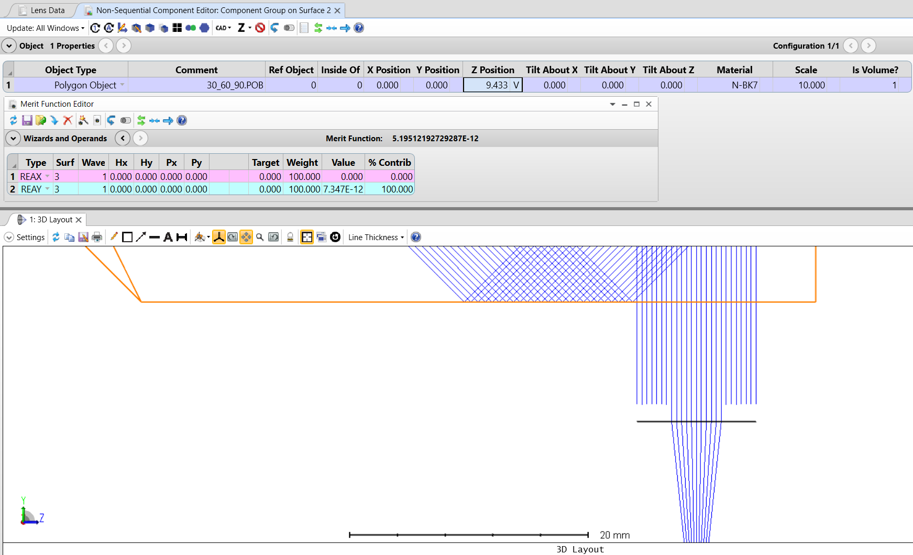913x555 pixels.
Task: Click the padlock lock-window icon in 3D Layout
Action: click(x=290, y=237)
